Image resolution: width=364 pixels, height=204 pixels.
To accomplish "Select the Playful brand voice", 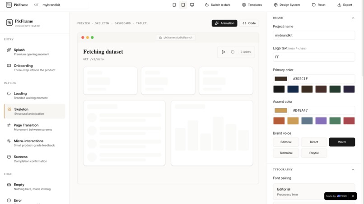I will 314,153.
